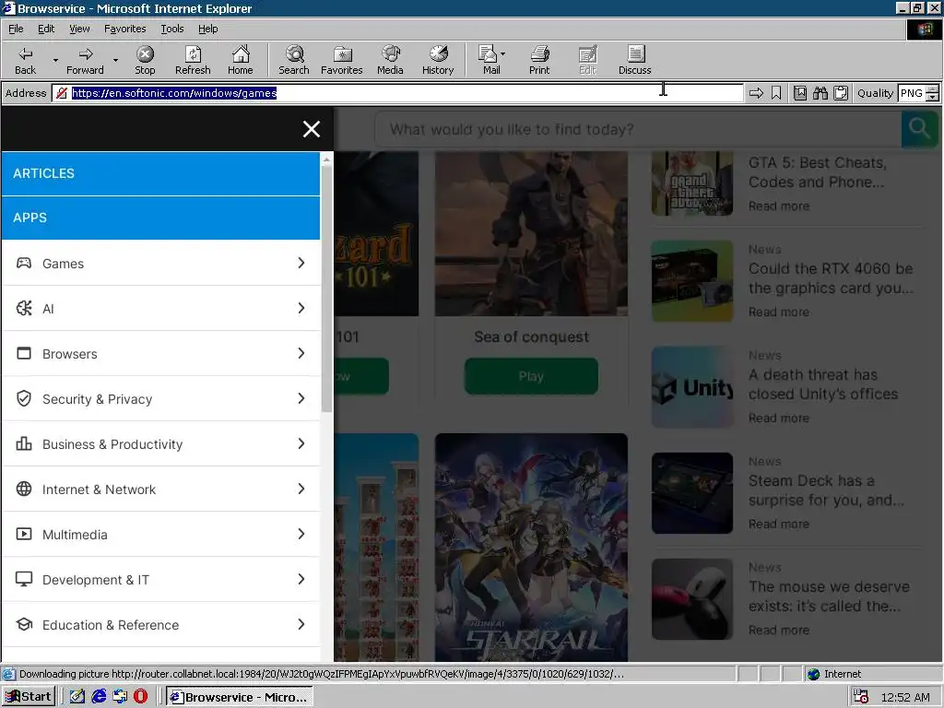Select the APPS menu section
The height and width of the screenshot is (708, 944).
coord(160,218)
